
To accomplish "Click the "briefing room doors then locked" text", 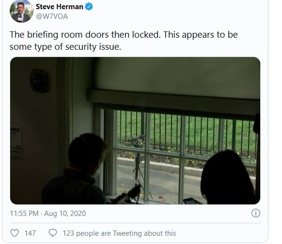I will coord(94,35).
